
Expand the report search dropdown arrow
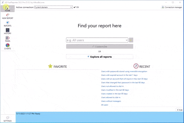click(x=126, y=40)
